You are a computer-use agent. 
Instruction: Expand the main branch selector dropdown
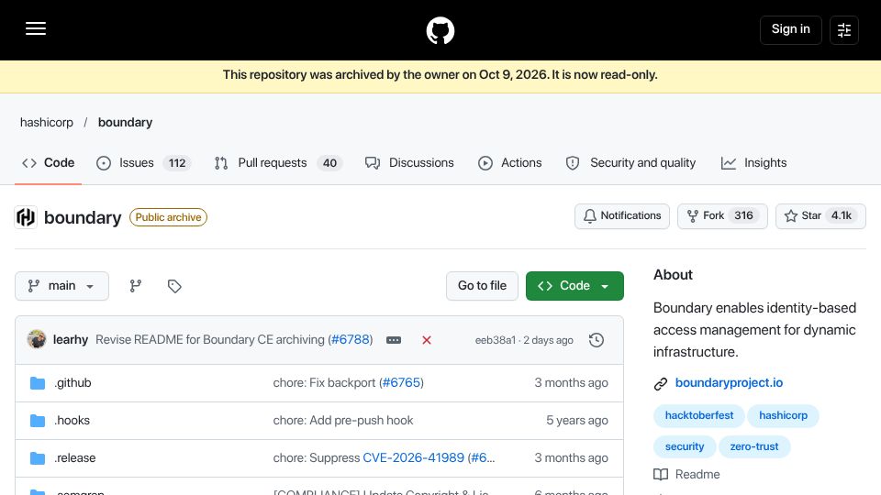tap(61, 286)
